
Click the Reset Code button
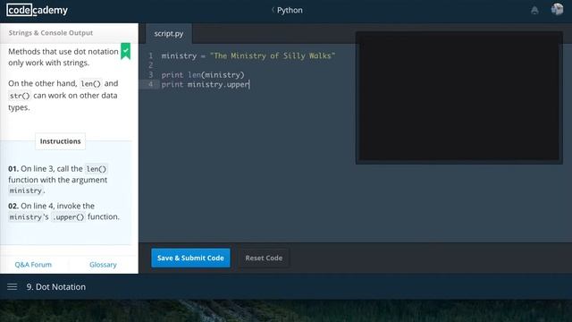(x=264, y=258)
